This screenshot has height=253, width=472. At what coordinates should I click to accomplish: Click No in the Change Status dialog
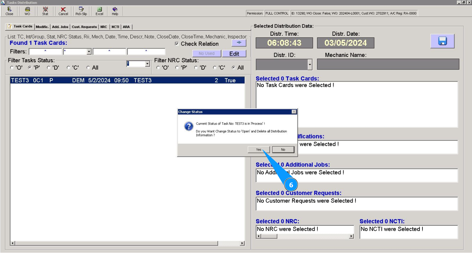(283, 150)
